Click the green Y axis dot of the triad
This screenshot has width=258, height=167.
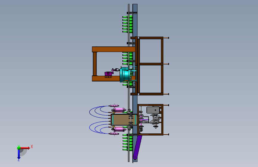19,148
